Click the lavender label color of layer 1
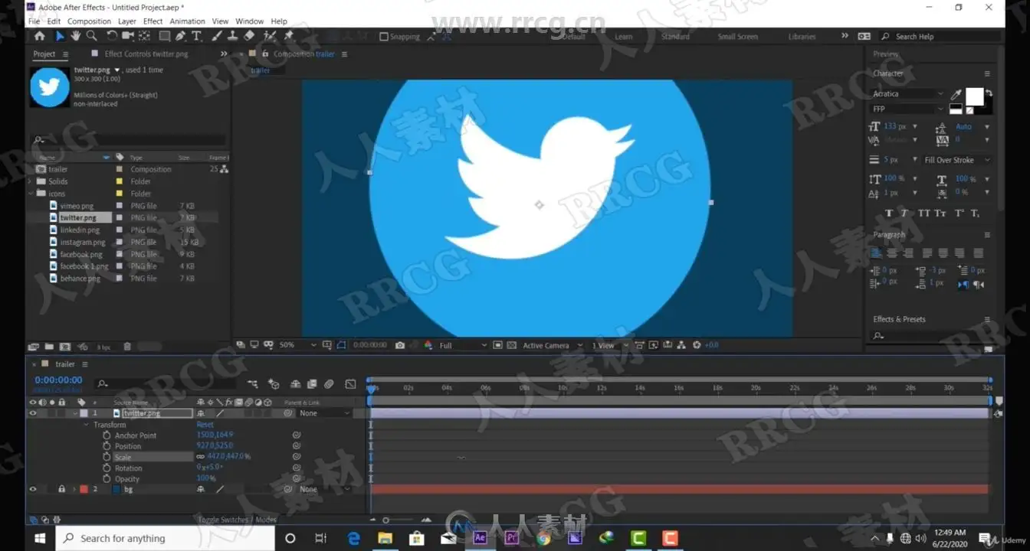 pos(84,413)
